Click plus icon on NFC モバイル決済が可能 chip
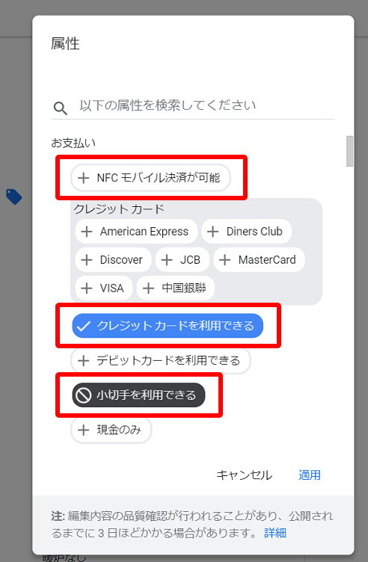The image size is (368, 562). (x=84, y=178)
